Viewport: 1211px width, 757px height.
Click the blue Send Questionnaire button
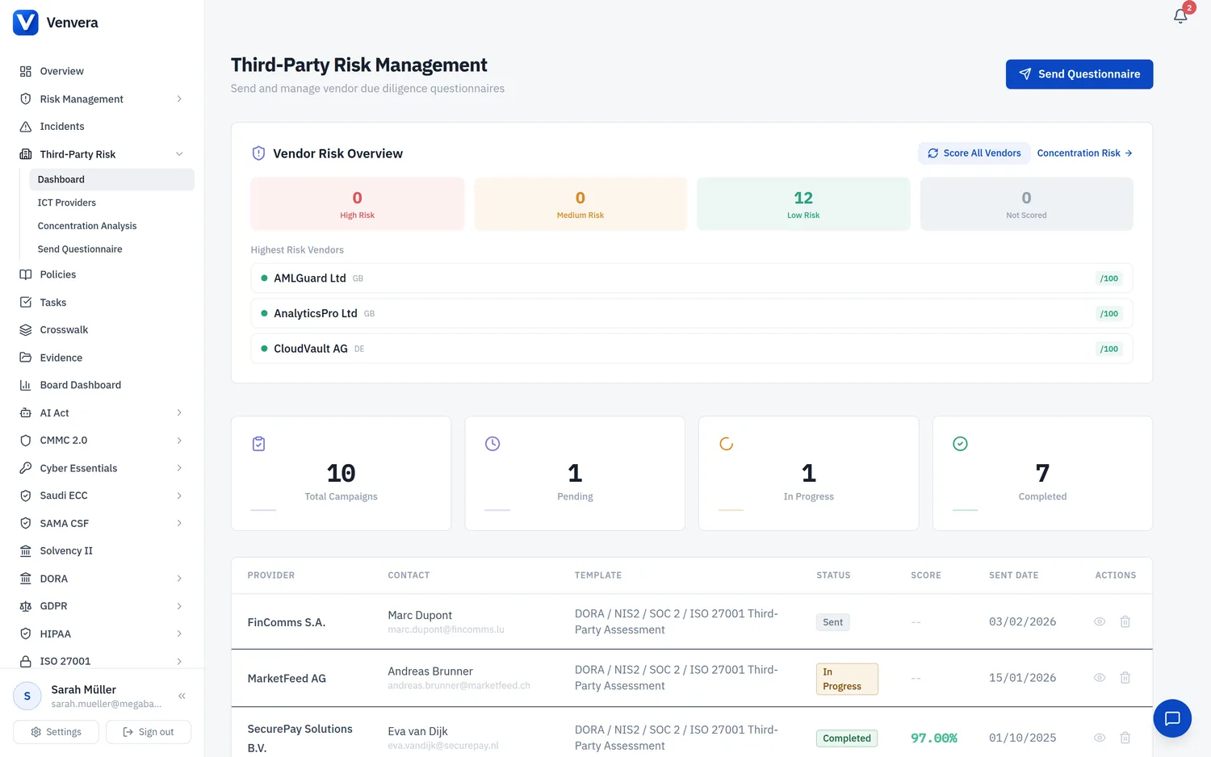[1079, 74]
